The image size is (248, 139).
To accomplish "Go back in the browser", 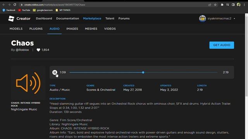I will (x=4, y=5).
